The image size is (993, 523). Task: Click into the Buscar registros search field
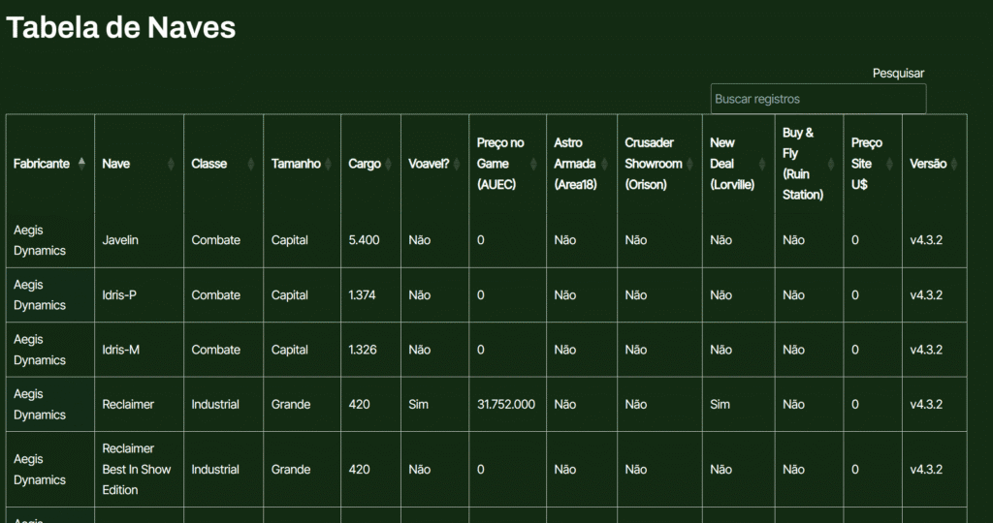[x=817, y=99]
